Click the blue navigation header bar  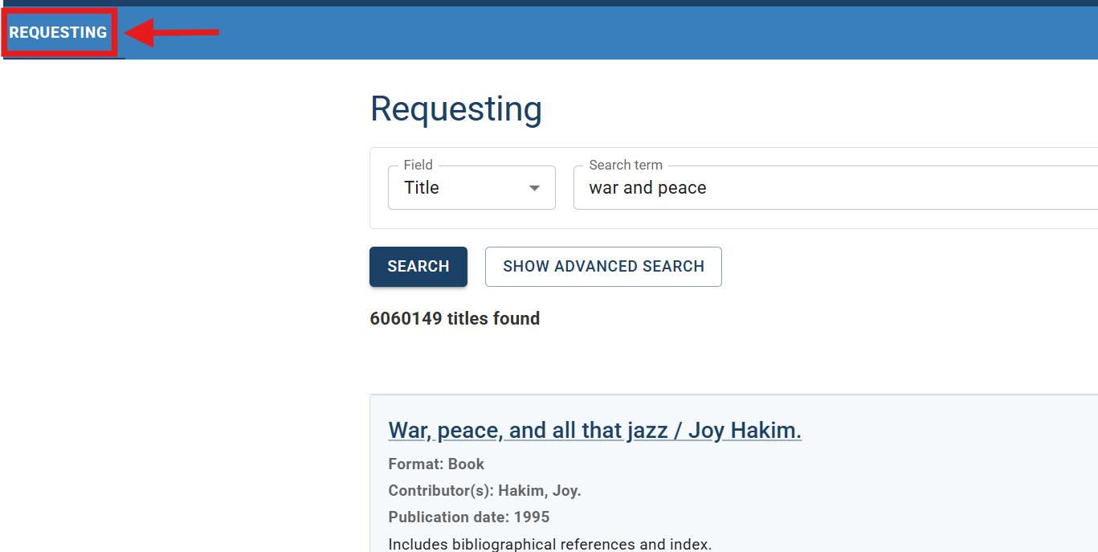click(x=643, y=33)
